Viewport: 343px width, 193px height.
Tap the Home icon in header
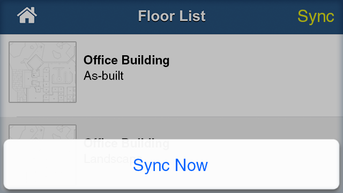tap(27, 16)
